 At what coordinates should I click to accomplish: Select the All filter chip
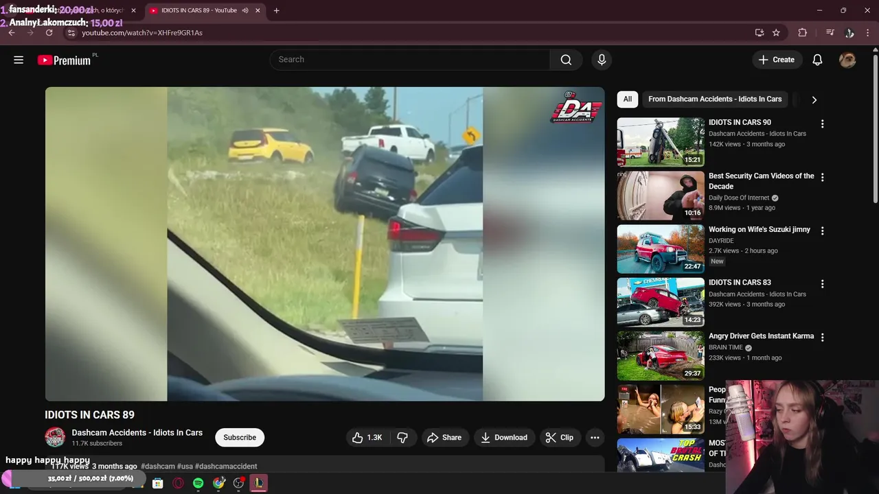[x=628, y=99]
